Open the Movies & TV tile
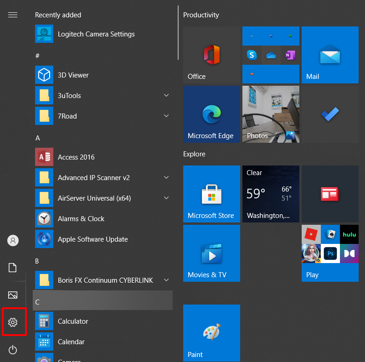 pyautogui.click(x=211, y=253)
